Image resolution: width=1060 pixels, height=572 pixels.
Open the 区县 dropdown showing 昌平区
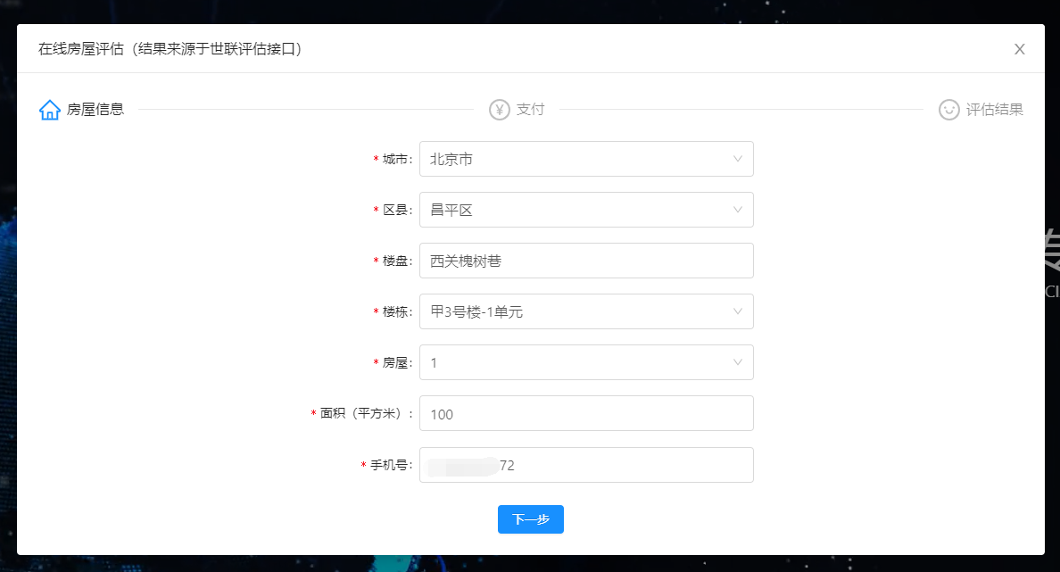coord(586,210)
